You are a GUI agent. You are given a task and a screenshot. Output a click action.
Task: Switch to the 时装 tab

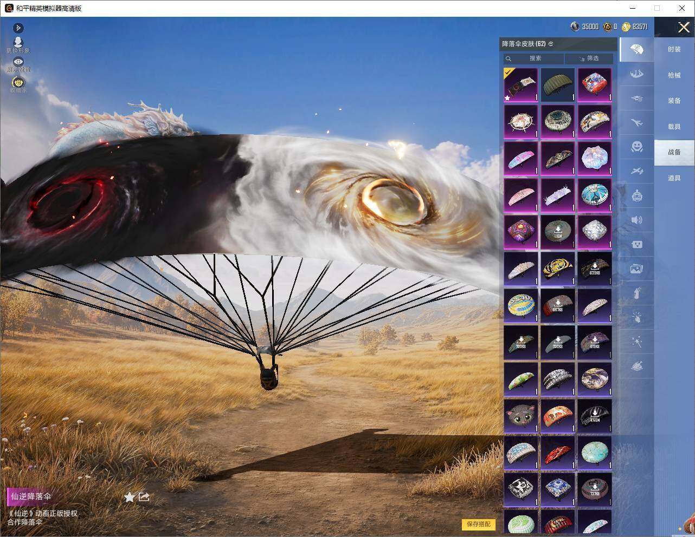[x=674, y=49]
